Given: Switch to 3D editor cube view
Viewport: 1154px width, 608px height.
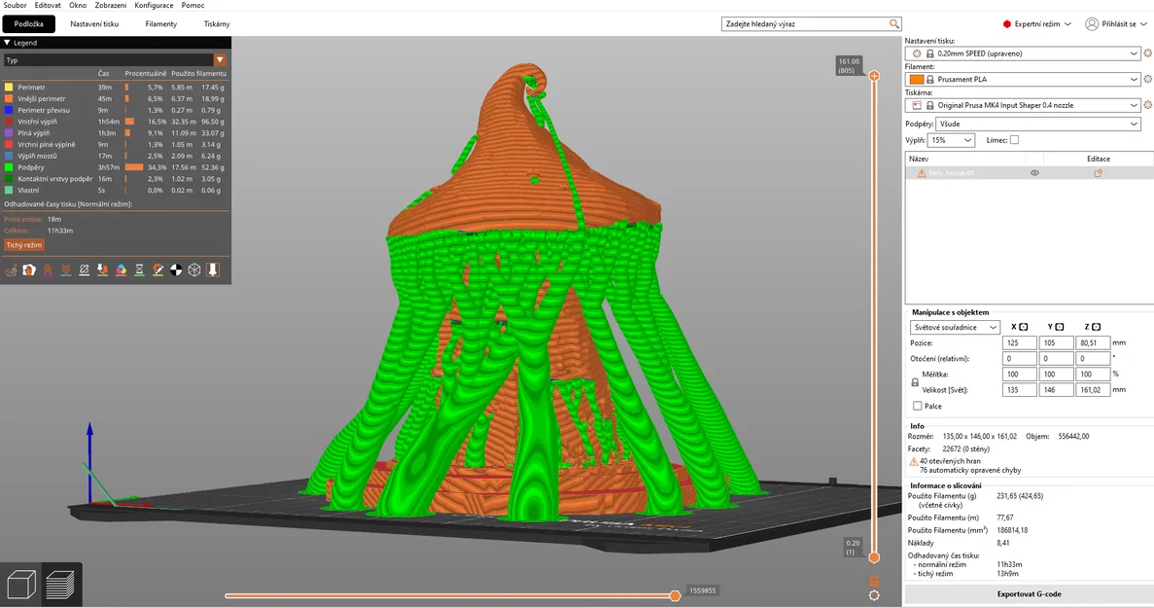Looking at the screenshot, I should point(21,586).
